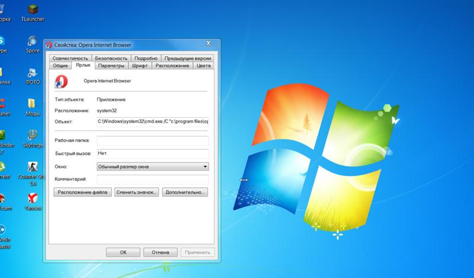Select the Yandex desktop shortcut
The image size is (474, 278).
pos(33,202)
